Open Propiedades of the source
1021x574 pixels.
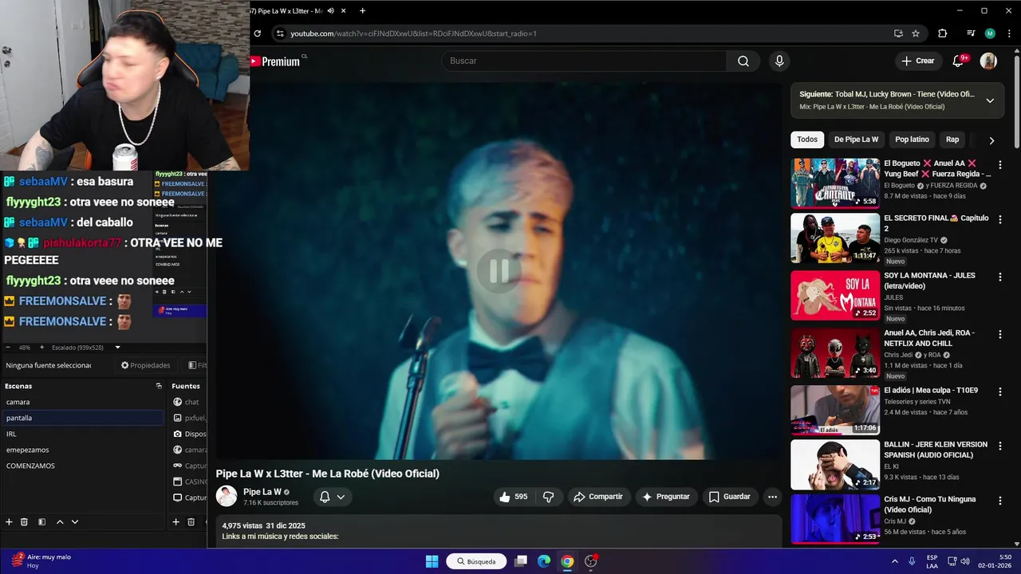pos(145,365)
